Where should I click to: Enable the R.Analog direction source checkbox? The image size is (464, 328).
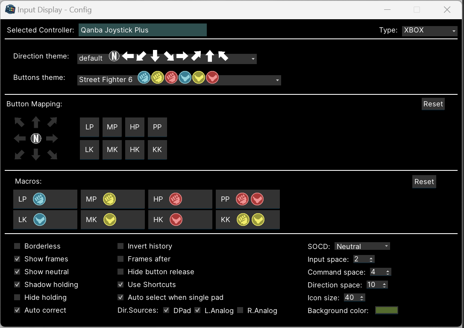240,310
